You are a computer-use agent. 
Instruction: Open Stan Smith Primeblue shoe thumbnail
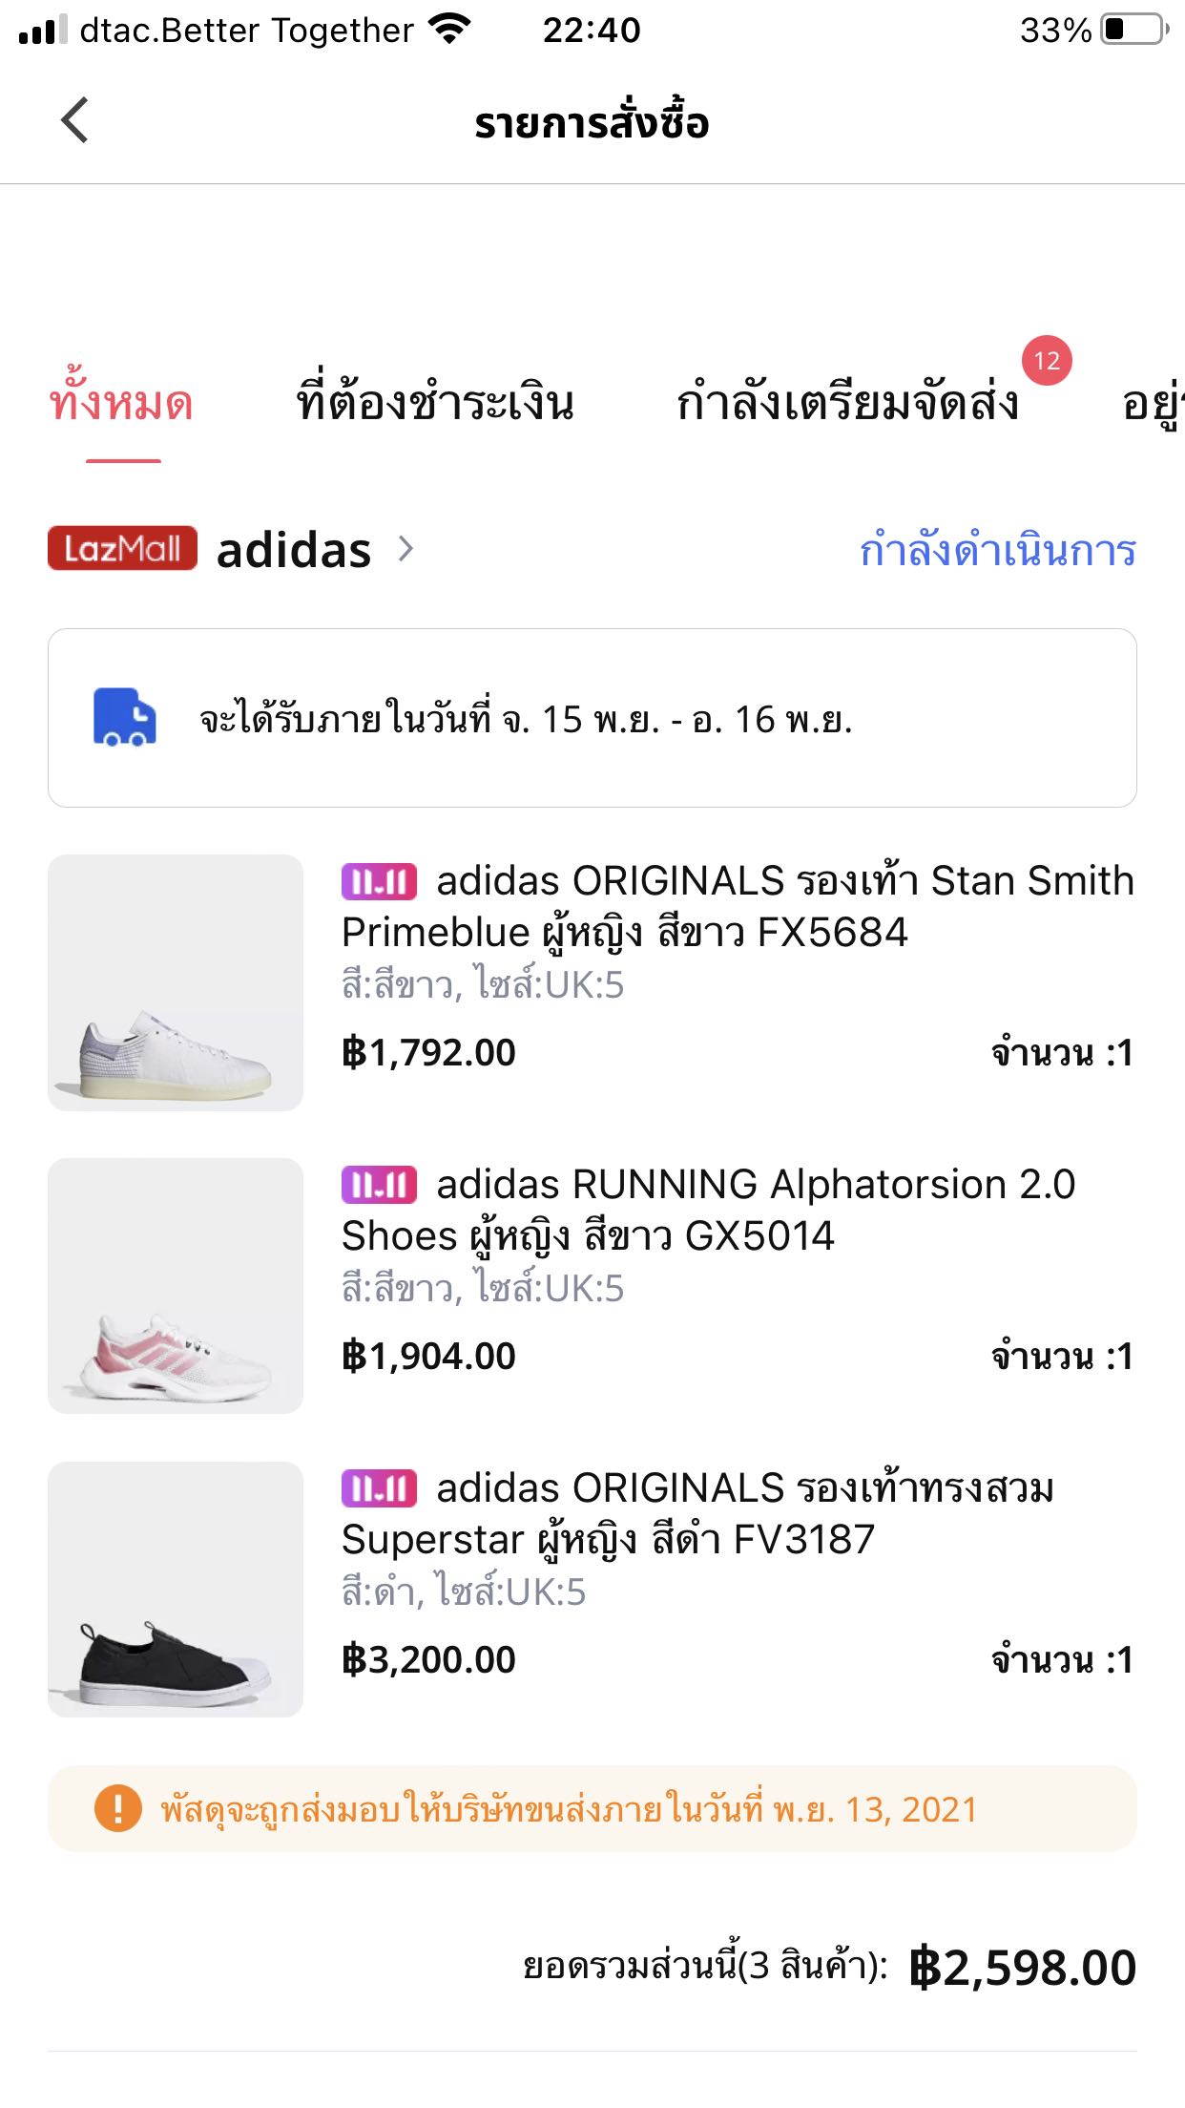click(x=176, y=982)
